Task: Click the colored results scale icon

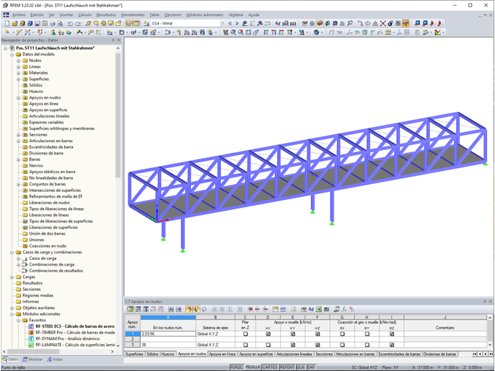Action: coord(437,32)
